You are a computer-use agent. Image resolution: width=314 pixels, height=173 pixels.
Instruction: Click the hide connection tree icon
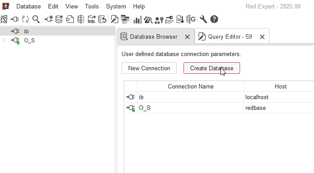[x=4, y=20]
